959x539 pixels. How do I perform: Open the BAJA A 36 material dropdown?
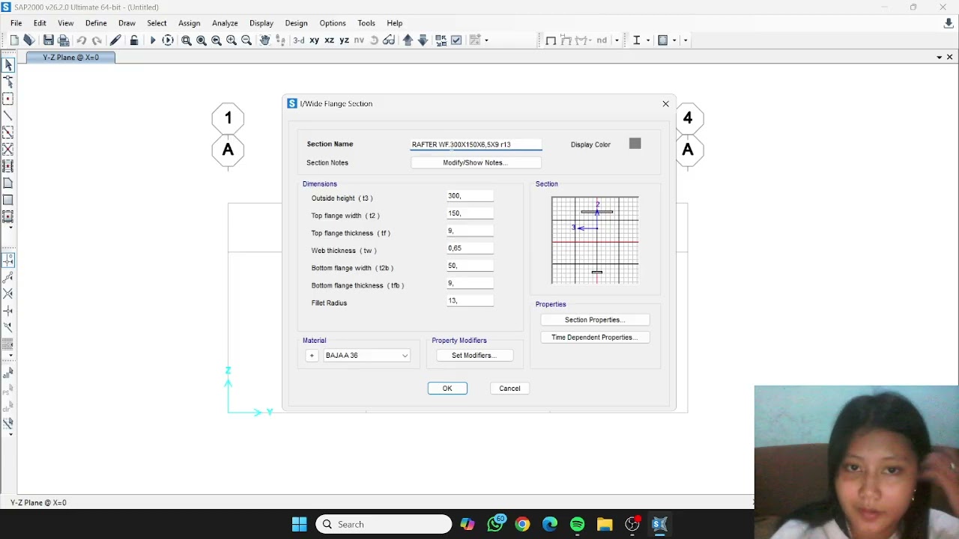[366, 356]
